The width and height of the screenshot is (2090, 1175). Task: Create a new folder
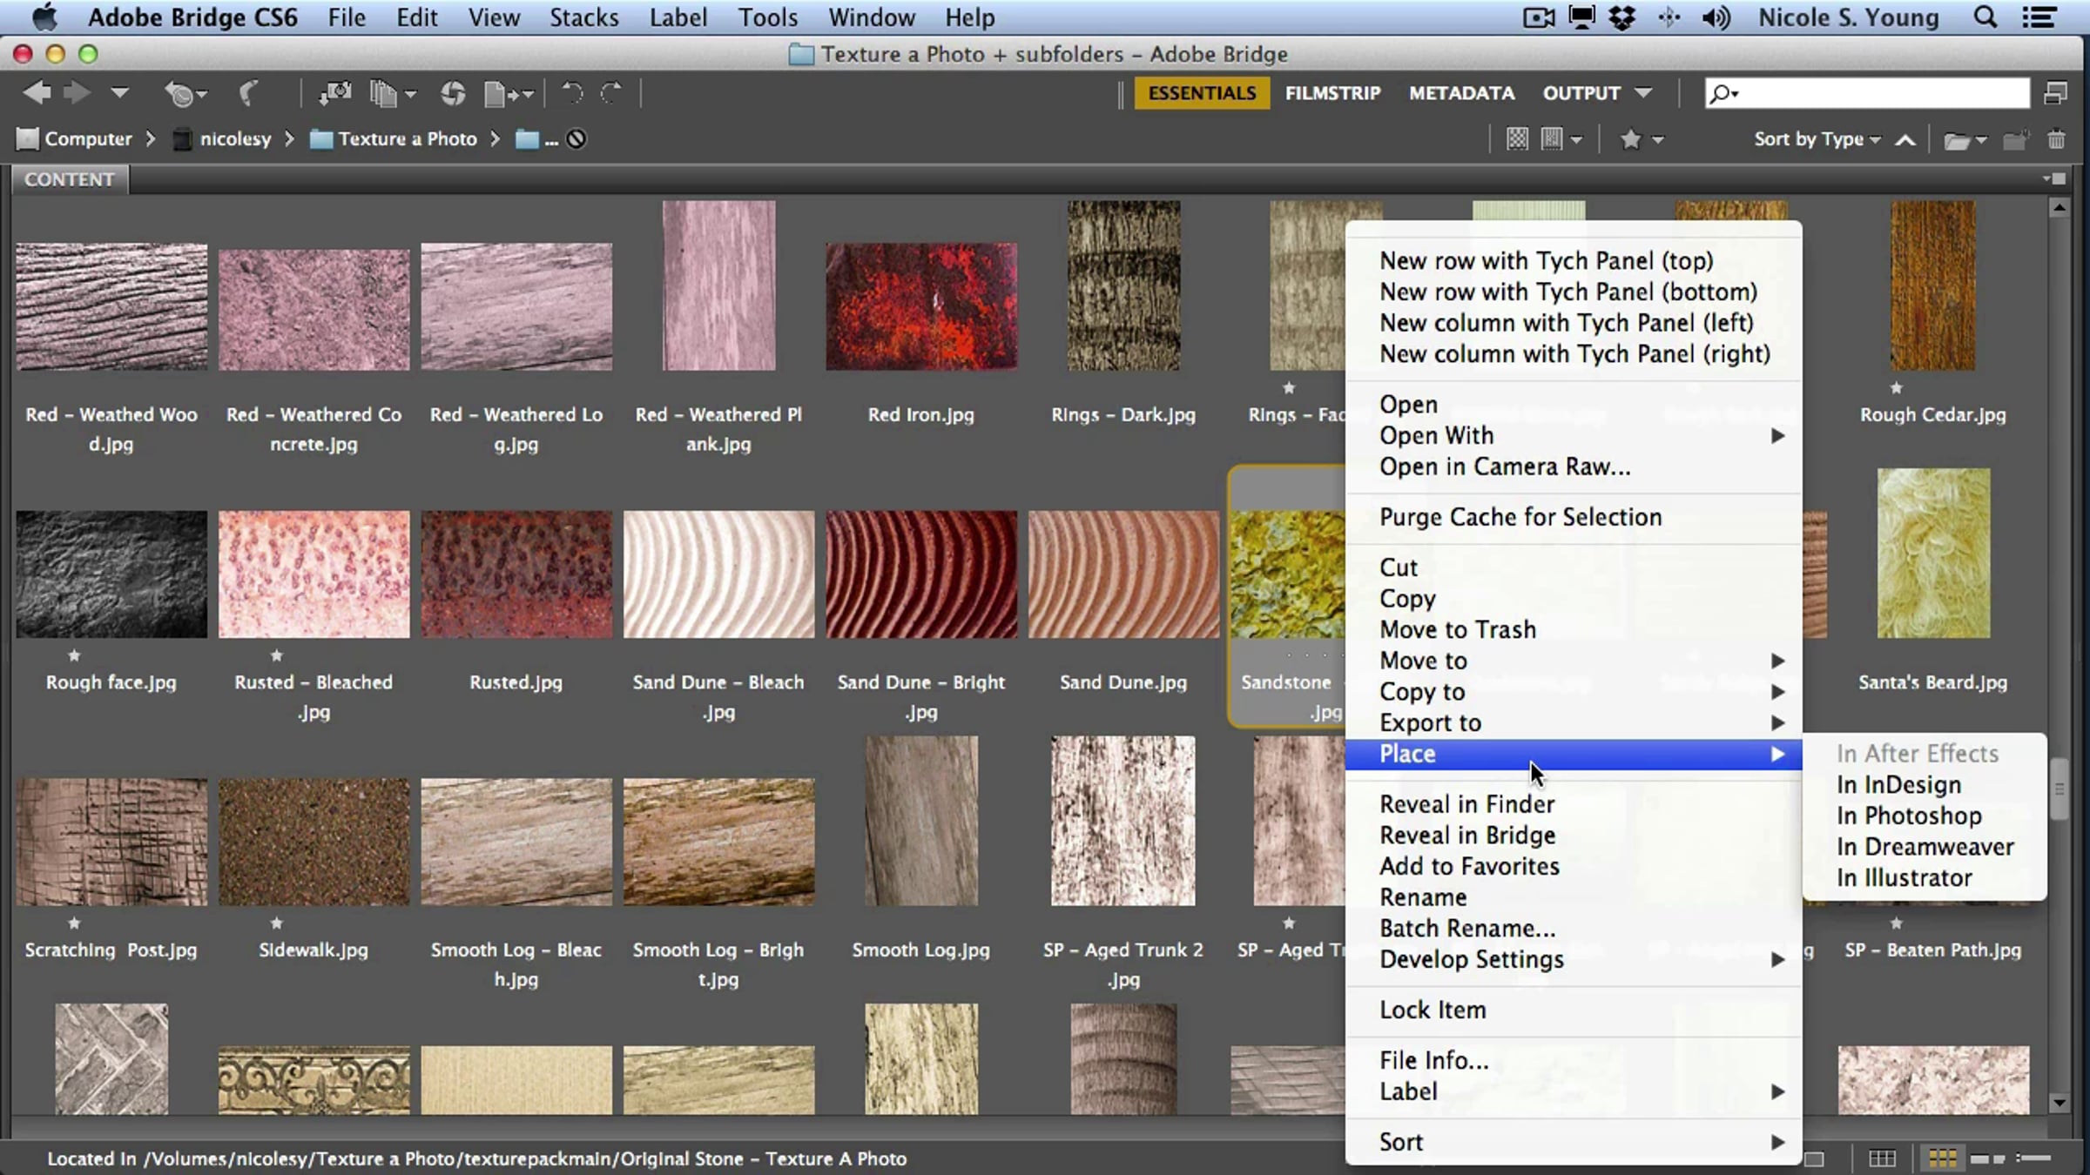2015,139
